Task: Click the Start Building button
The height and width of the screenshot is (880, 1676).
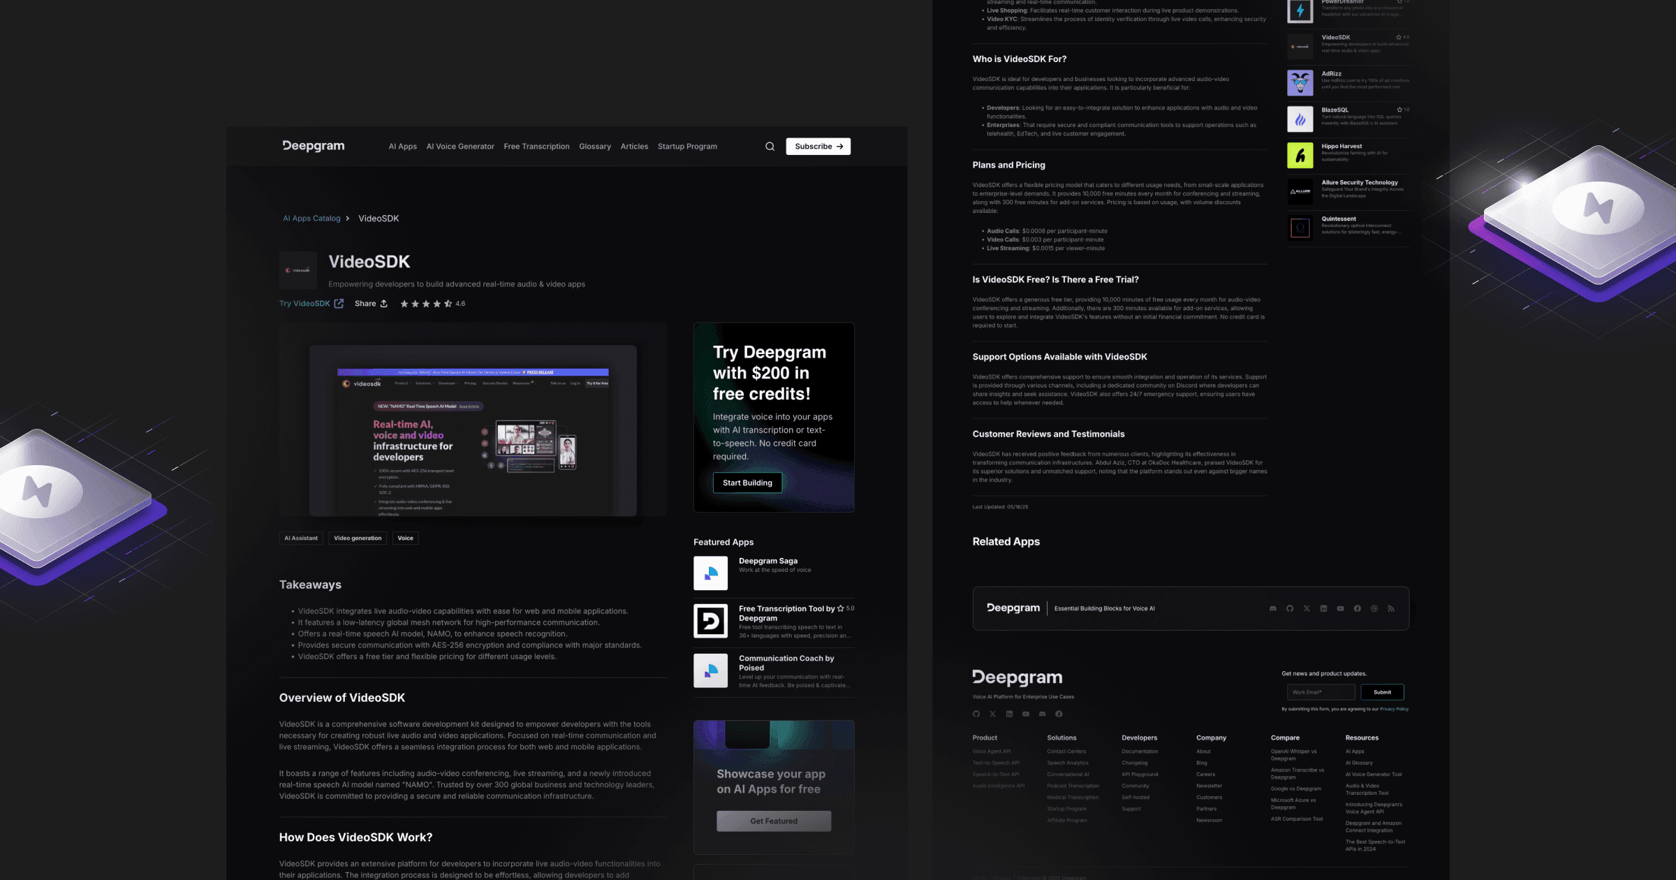Action: pyautogui.click(x=747, y=483)
